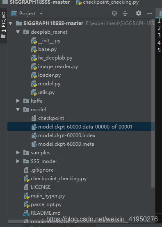Select the checkpoint file in model folder
162x227 pixels.
point(51,118)
